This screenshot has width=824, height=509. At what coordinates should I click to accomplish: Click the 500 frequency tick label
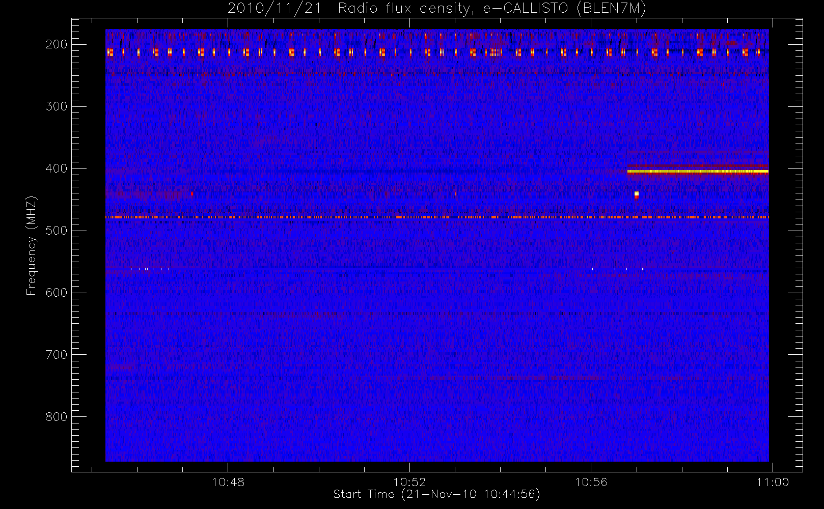click(x=56, y=231)
